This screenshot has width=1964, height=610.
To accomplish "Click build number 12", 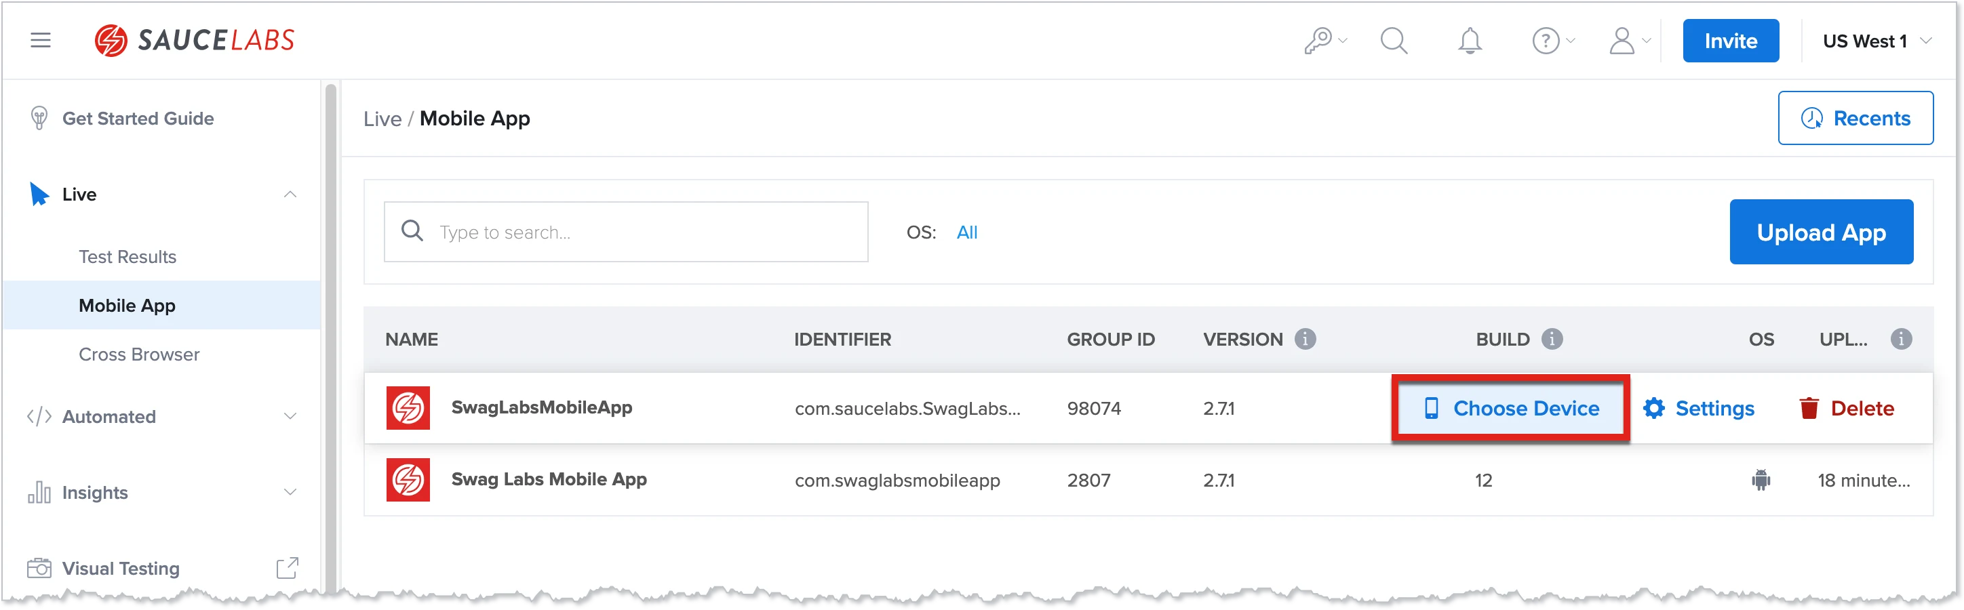I will click(1483, 481).
